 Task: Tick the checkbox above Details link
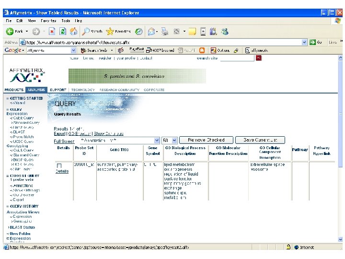pos(59,165)
